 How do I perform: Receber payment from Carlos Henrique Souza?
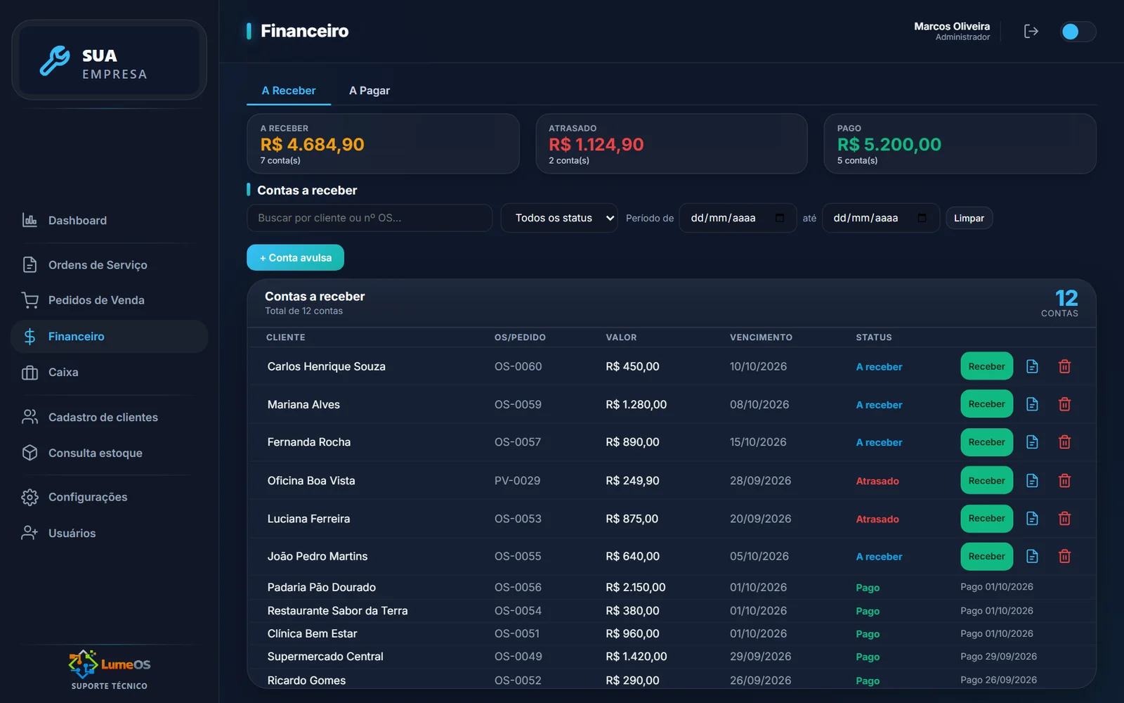986,366
